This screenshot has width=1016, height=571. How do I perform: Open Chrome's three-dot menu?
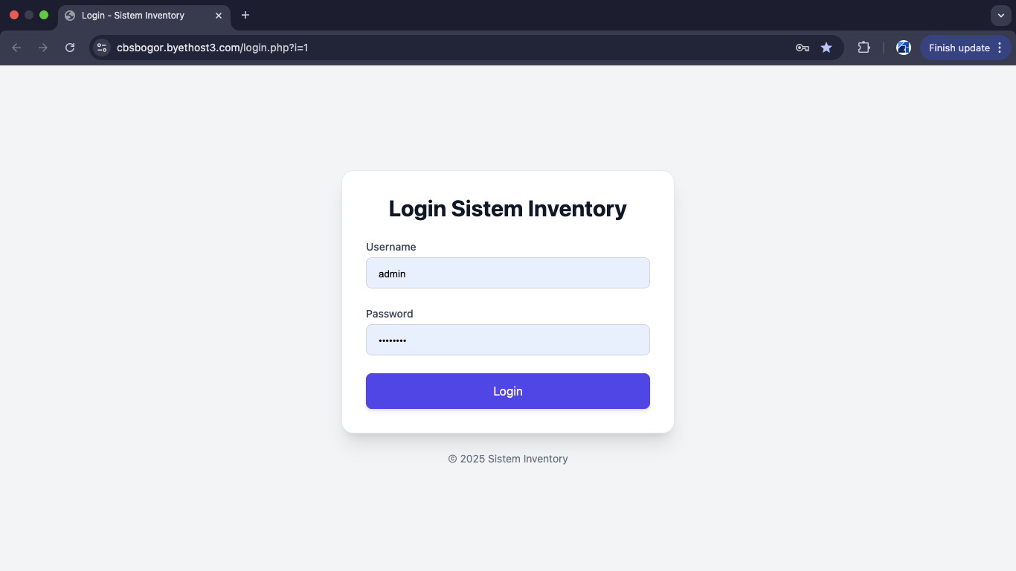pyautogui.click(x=1000, y=48)
